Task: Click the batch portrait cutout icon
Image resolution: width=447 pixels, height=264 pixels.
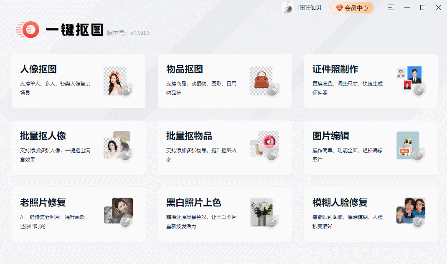Action: 117,146
